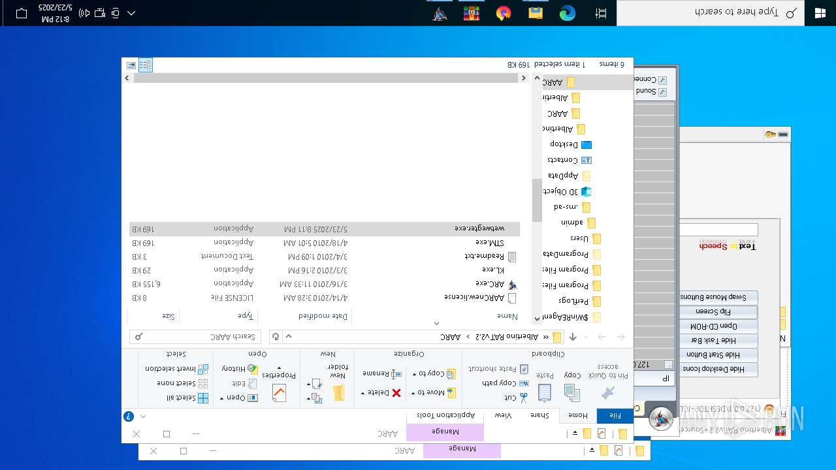Click the Pin to Quick access icon

pos(608,392)
